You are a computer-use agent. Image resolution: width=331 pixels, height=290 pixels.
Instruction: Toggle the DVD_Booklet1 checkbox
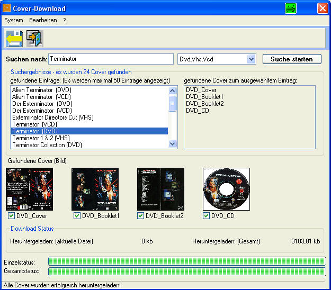pyautogui.click(x=77, y=216)
